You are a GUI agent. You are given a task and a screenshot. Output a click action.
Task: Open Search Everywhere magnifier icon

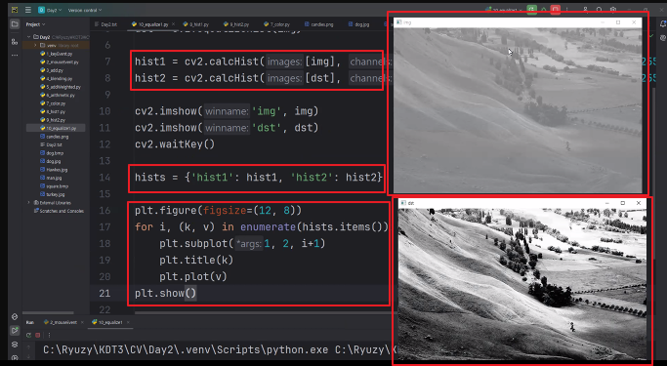pos(599,10)
